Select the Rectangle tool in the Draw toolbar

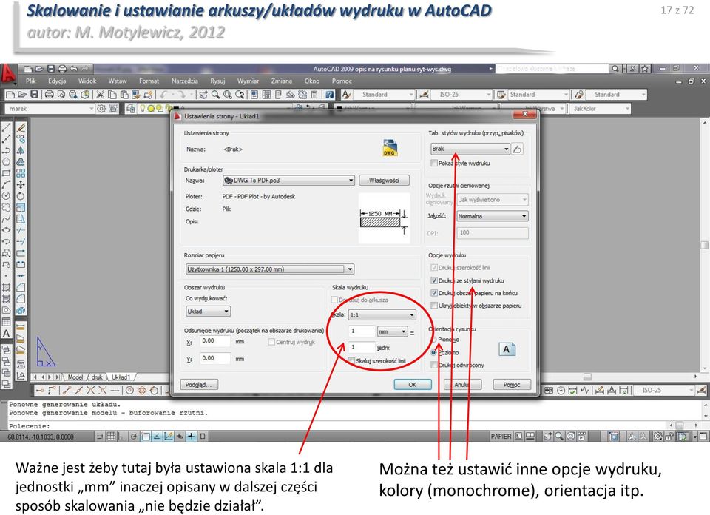click(x=7, y=173)
